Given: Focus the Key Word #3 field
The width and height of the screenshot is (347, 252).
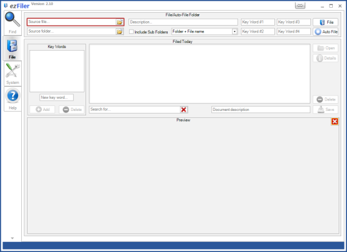Looking at the screenshot, I should pyautogui.click(x=294, y=22).
